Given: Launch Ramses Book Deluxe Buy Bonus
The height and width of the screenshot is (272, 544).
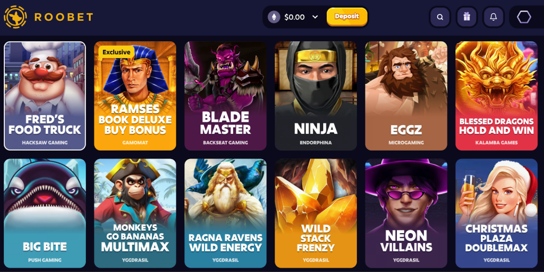Looking at the screenshot, I should (x=135, y=96).
